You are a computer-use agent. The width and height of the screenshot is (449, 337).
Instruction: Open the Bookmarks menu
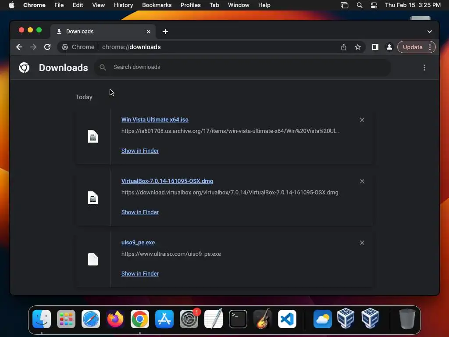coord(157,5)
